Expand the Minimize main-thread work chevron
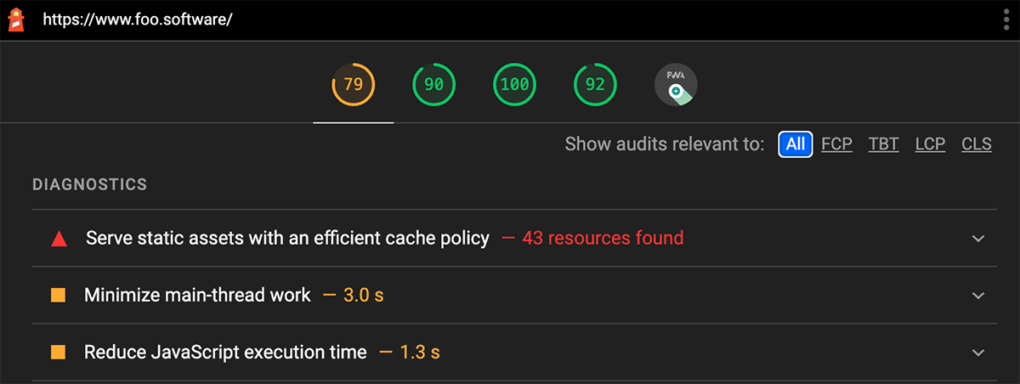The image size is (1020, 384). click(978, 296)
